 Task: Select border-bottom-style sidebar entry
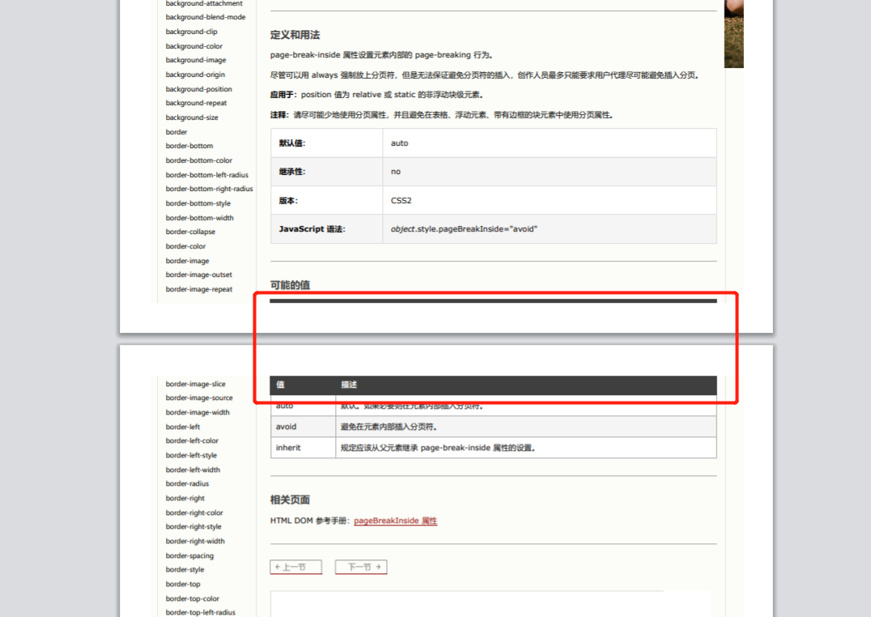(x=198, y=203)
